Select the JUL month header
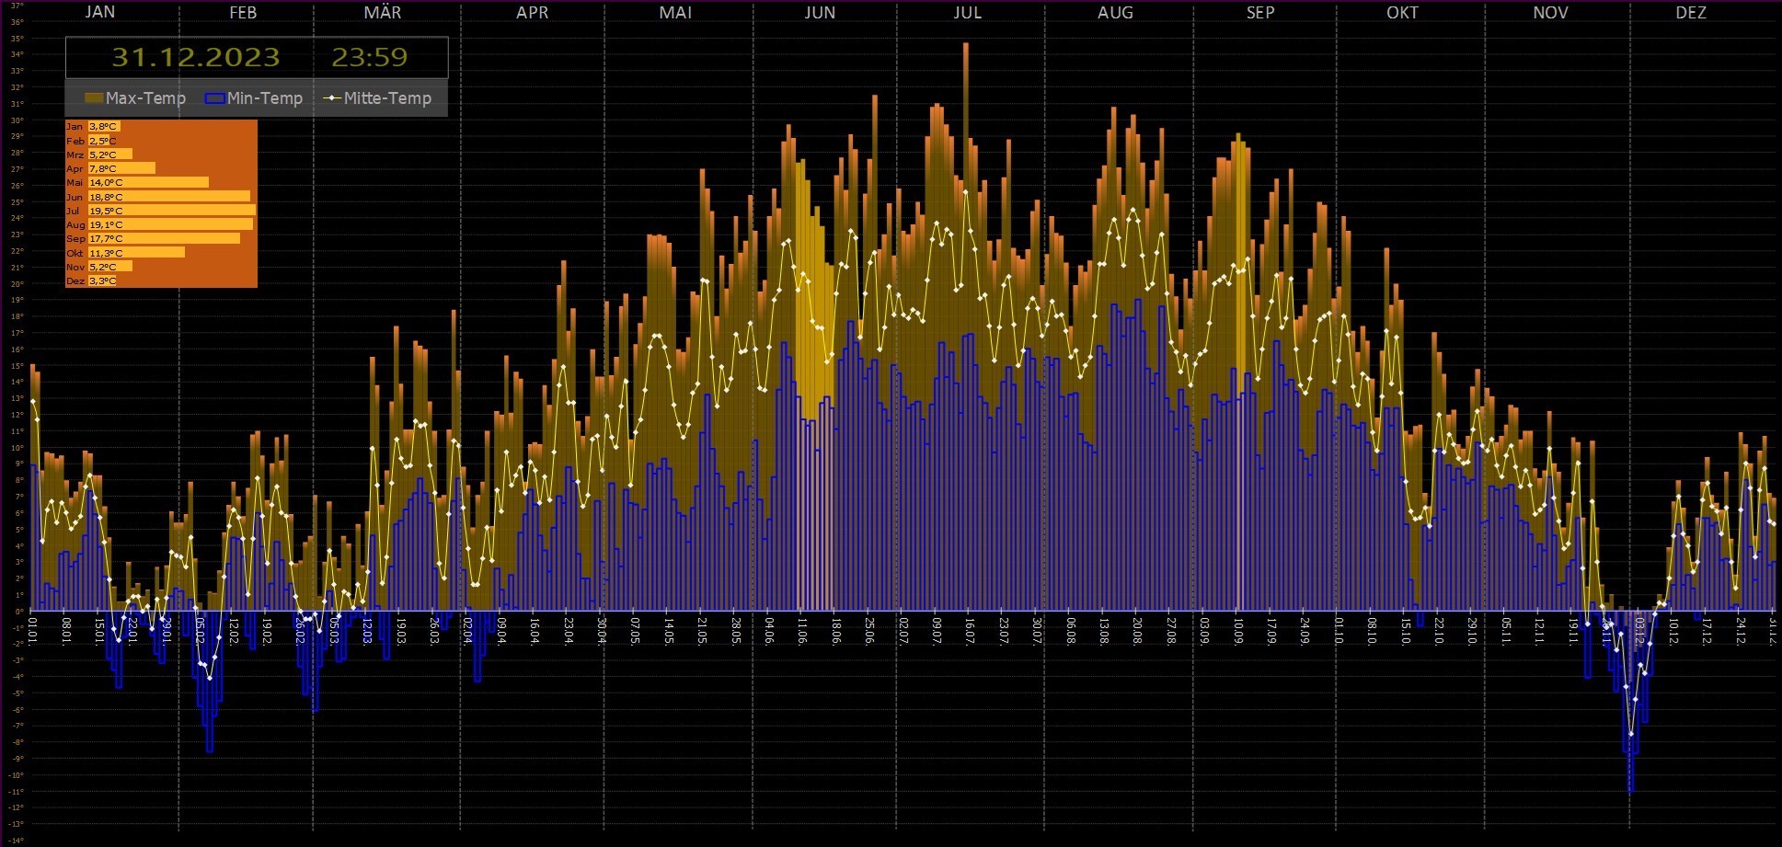 point(967,12)
